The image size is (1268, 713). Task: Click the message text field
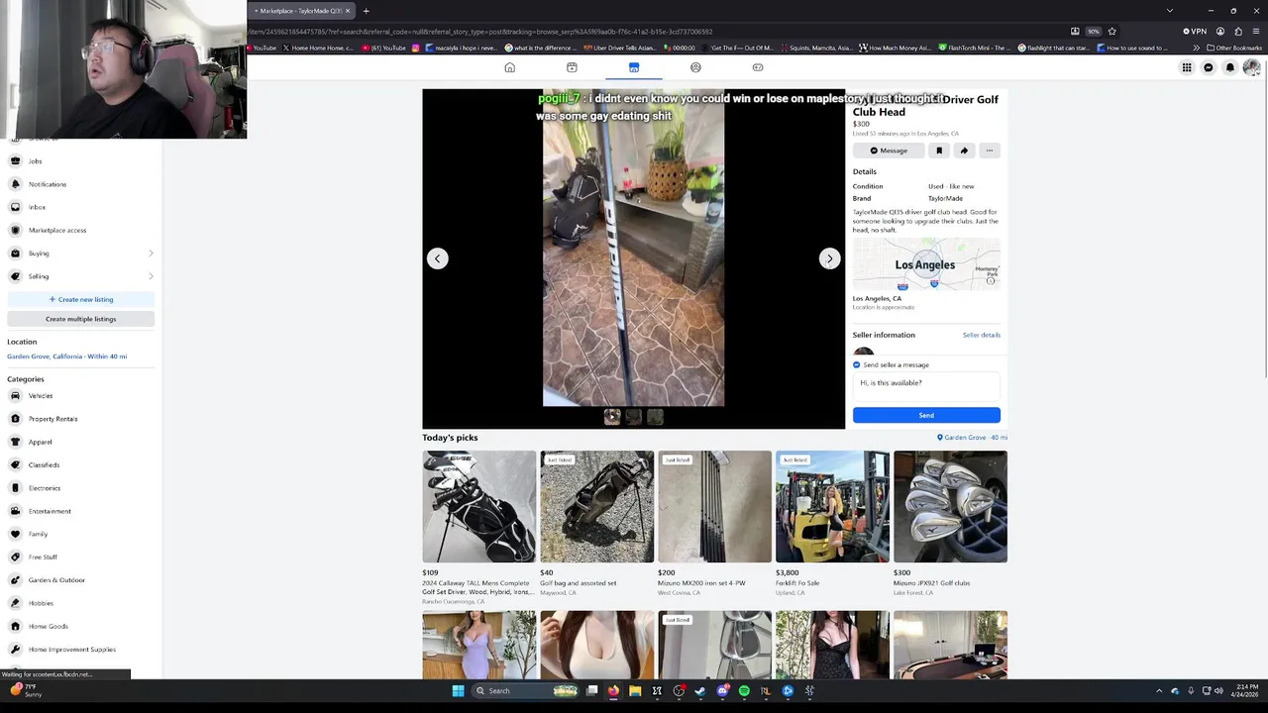pos(926,386)
